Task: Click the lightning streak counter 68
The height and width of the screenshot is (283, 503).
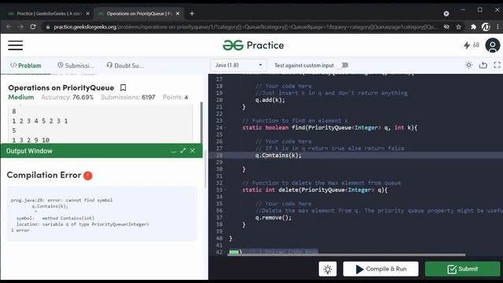Action: tap(472, 46)
